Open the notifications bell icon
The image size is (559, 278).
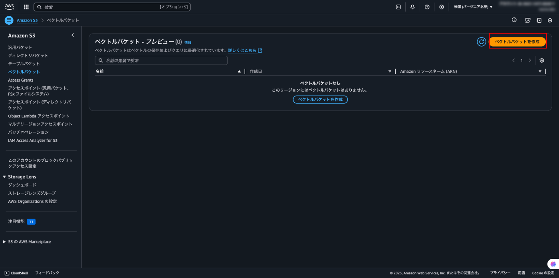[412, 7]
